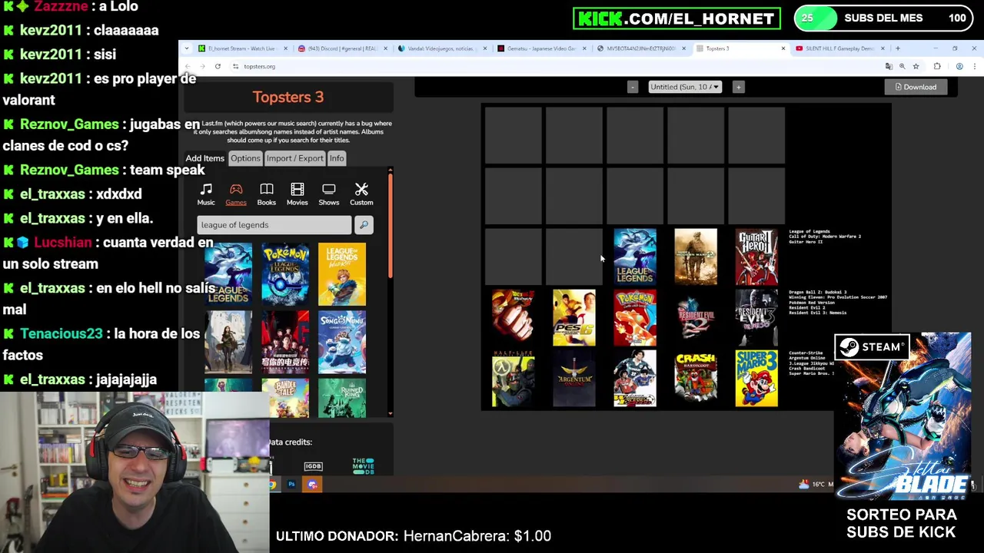Click the Download button
Screen dimensions: 984x553
[x=916, y=87]
